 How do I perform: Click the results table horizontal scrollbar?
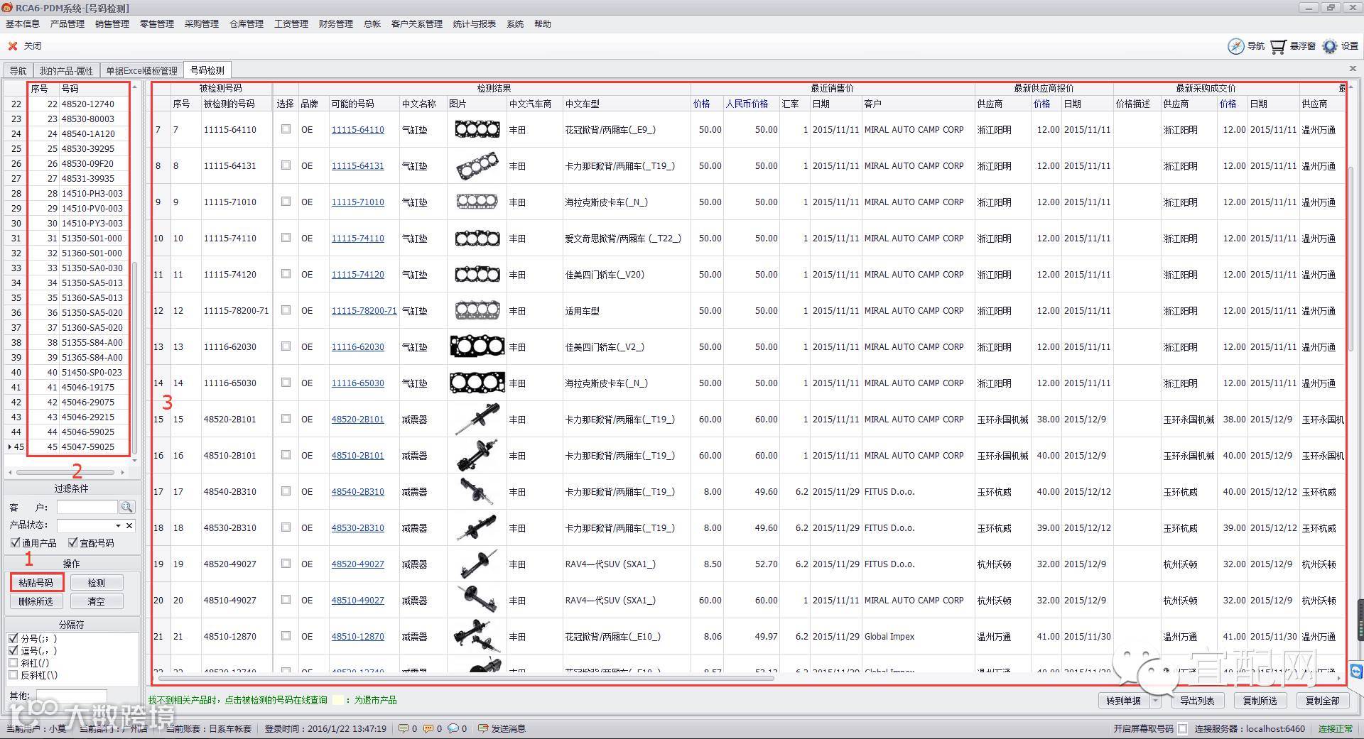point(465,678)
